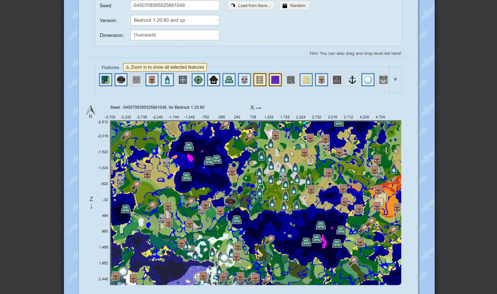This screenshot has height=294, width=497.
Task: Click the Seed input field
Action: tap(175, 5)
